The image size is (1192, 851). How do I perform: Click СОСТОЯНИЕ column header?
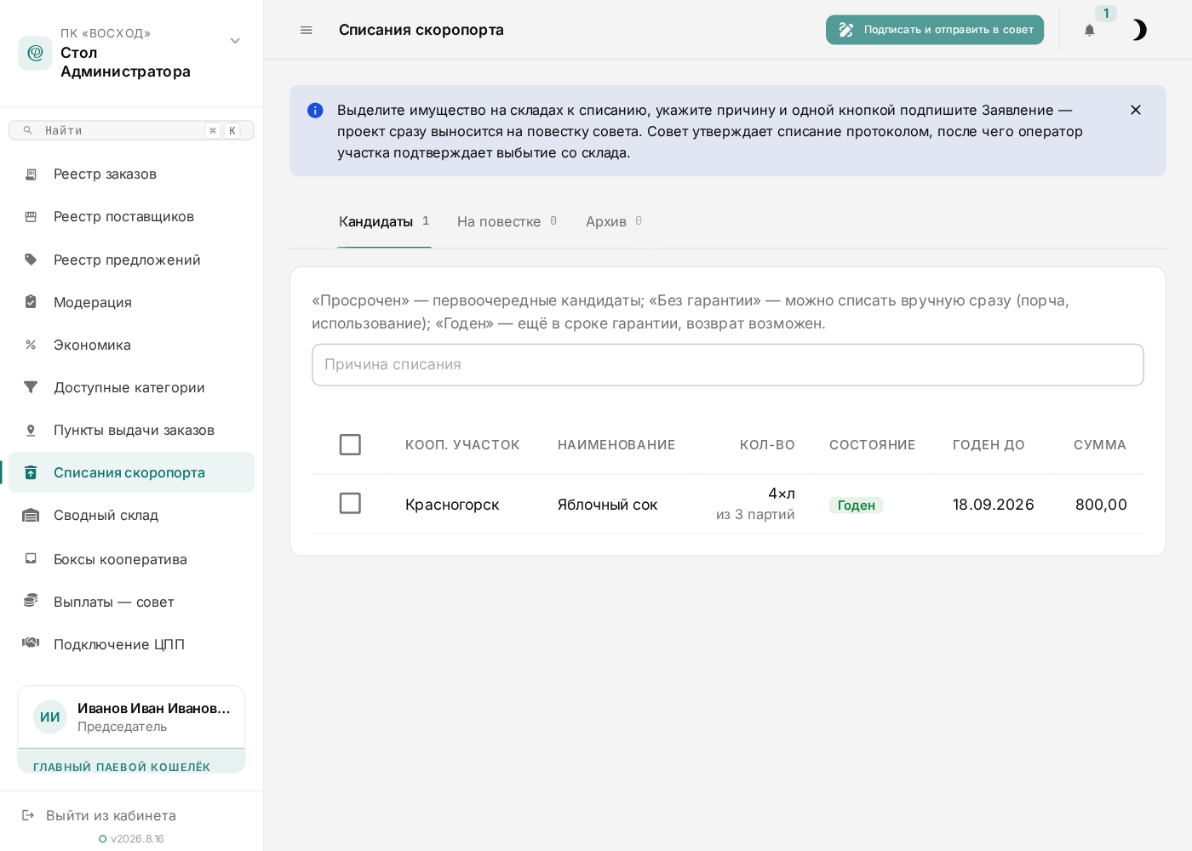click(x=873, y=444)
